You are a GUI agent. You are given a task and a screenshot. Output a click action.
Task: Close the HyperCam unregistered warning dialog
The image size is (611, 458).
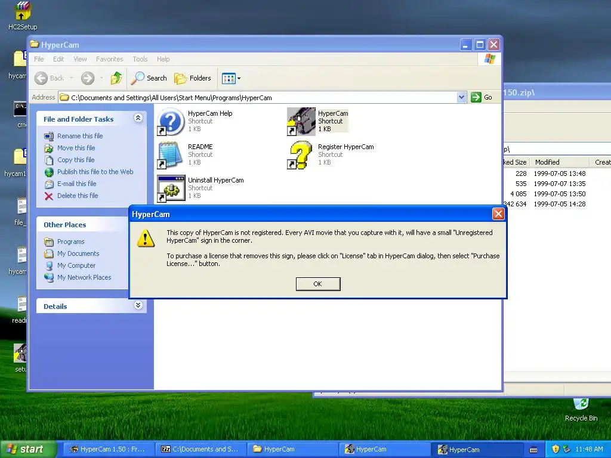click(x=498, y=214)
